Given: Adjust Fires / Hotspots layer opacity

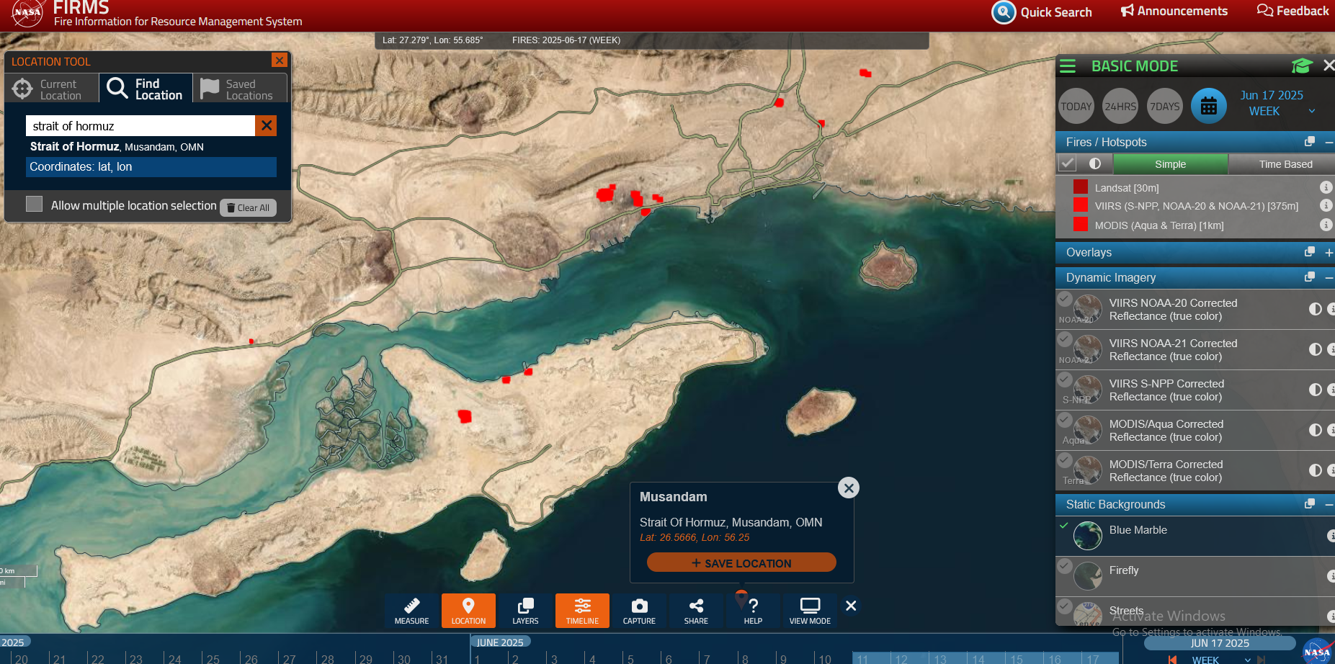Looking at the screenshot, I should click(1095, 163).
